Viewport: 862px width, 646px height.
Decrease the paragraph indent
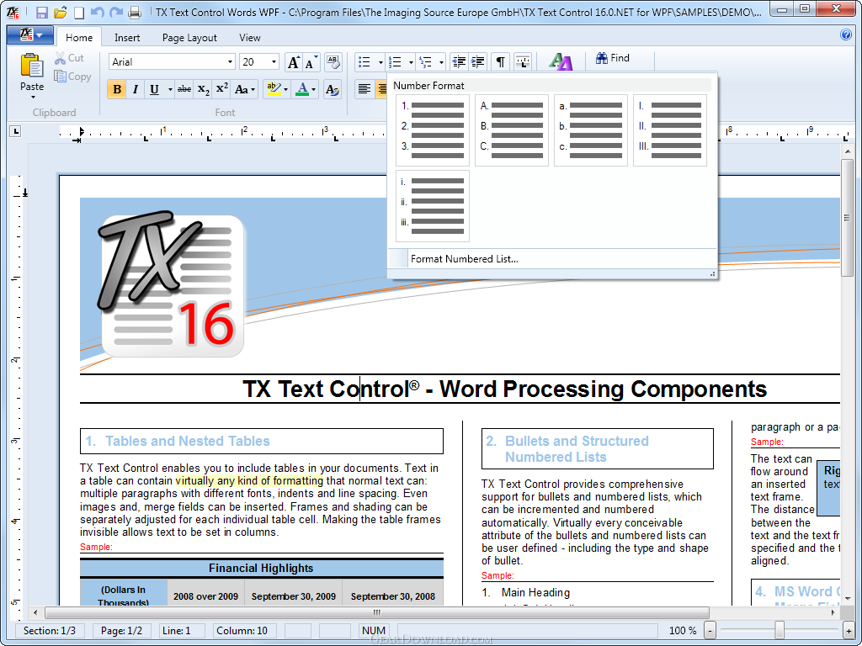point(459,62)
